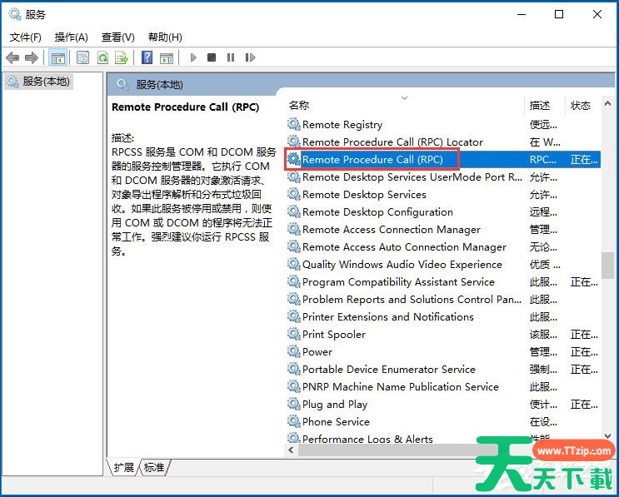This screenshot has width=619, height=497.
Task: Click the gear icon beside Print Spooler
Action: 294,334
